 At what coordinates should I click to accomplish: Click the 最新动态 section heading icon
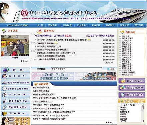tap(39, 31)
